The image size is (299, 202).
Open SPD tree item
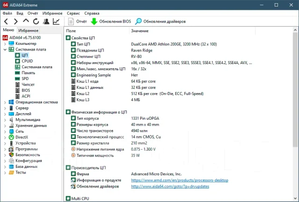point(22,79)
